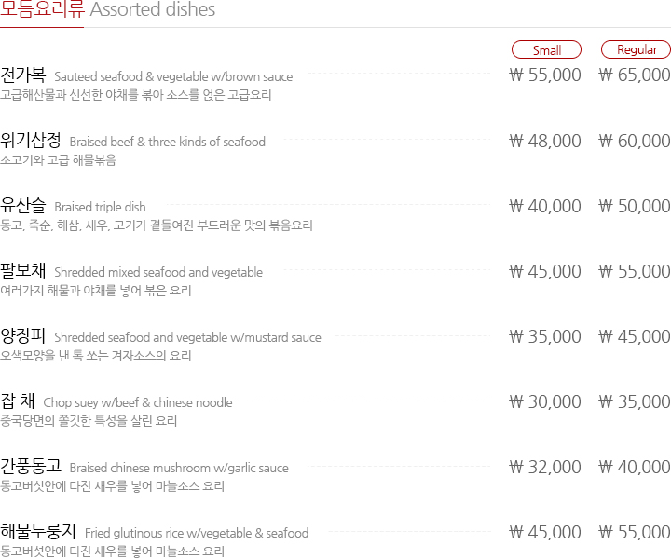Viewport: 671px width, 558px height.
Task: Open the 팔보채 menu item
Action: click(x=23, y=270)
